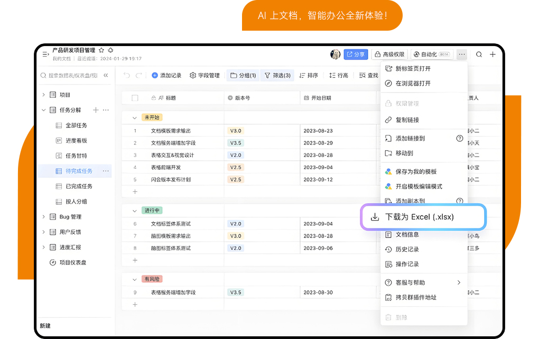Click the 分享 share button
Image resolution: width=539 pixels, height=339 pixels.
tap(356, 54)
